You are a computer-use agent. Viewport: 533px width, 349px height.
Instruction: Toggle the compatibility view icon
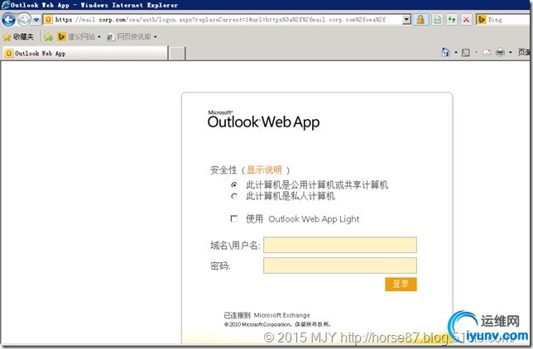pos(438,20)
